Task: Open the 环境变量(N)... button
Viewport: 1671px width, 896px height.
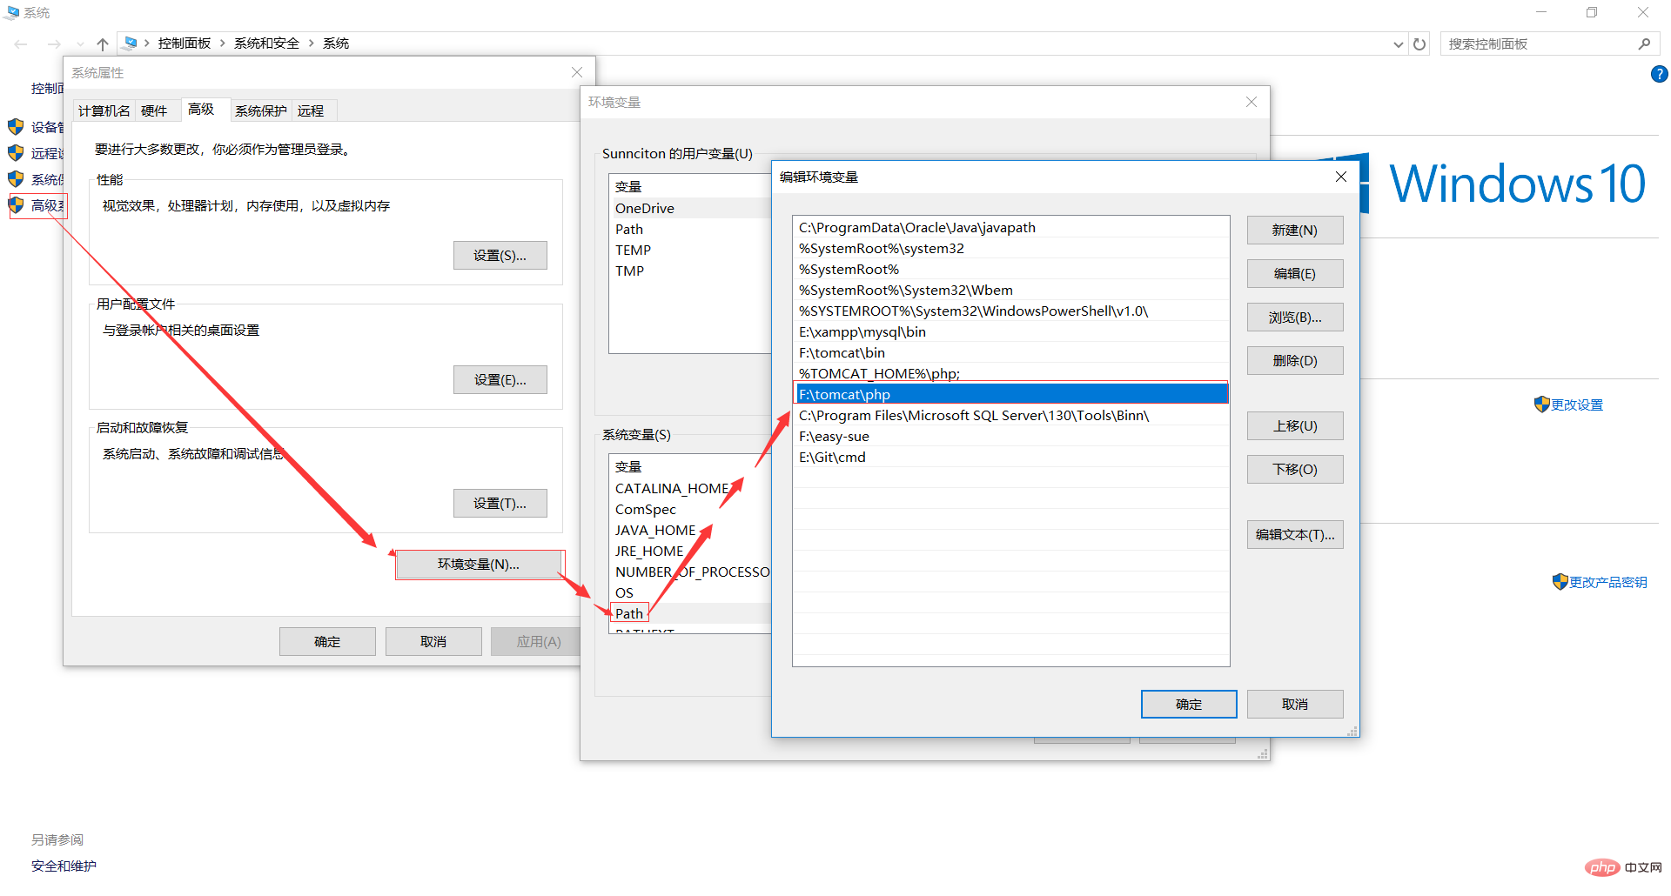Action: click(x=479, y=565)
